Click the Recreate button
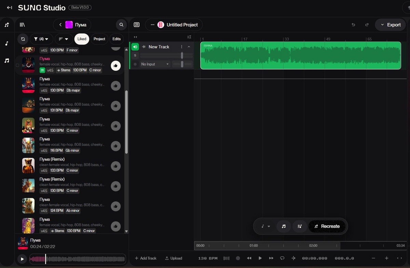Screen dimensions: 410x268 (327, 226)
